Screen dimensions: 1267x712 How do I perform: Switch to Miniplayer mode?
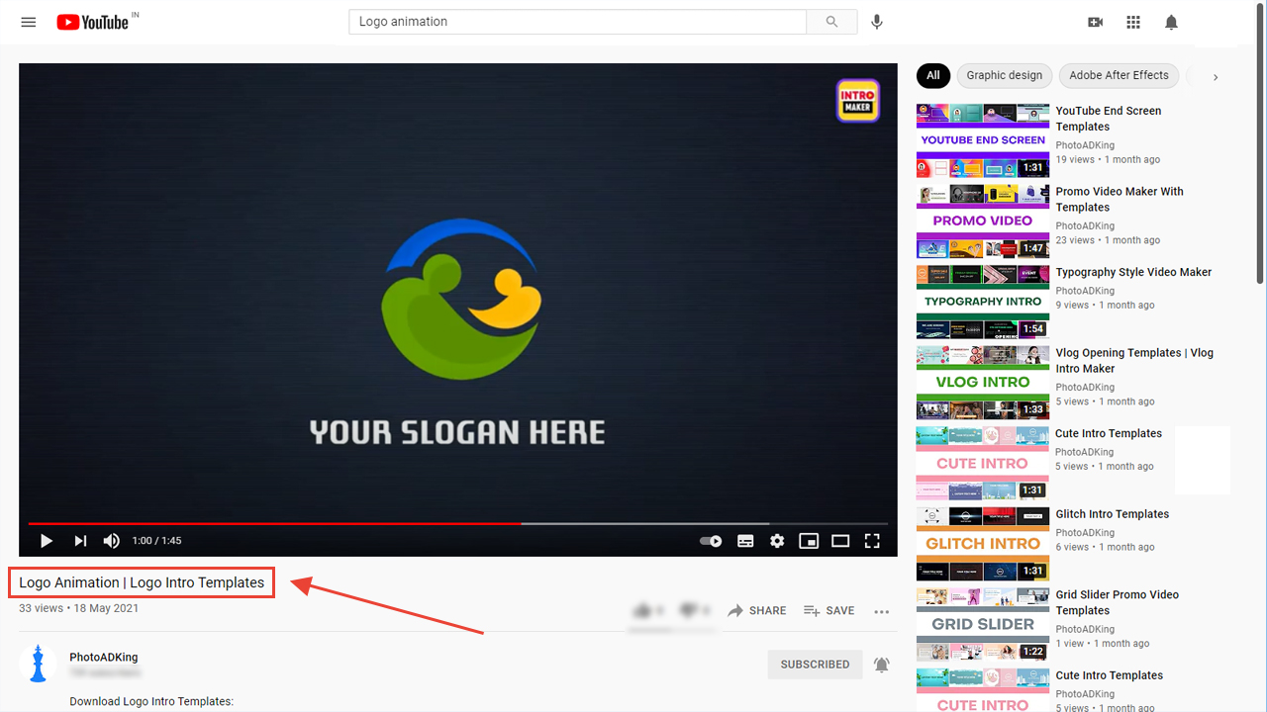(809, 541)
